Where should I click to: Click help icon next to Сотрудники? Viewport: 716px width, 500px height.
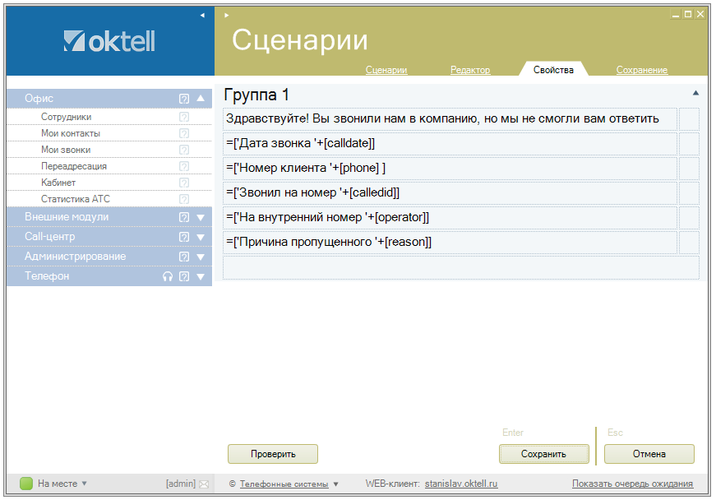[x=184, y=117]
